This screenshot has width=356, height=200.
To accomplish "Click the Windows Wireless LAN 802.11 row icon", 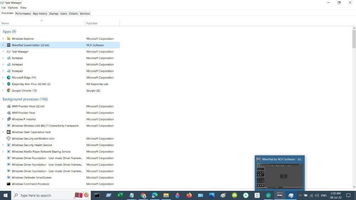I will click(x=9, y=125).
